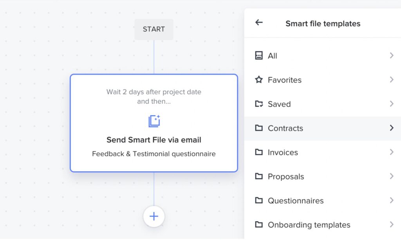401x240 pixels.
Task: Open the Onboarding templates folder icon
Action: coord(259,225)
